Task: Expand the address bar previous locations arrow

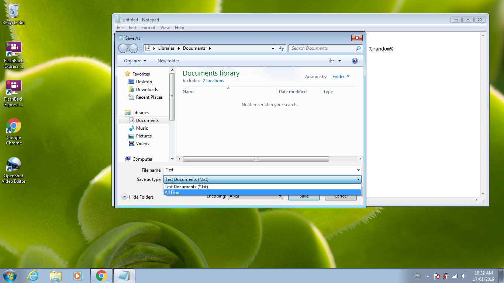Action: (x=273, y=48)
